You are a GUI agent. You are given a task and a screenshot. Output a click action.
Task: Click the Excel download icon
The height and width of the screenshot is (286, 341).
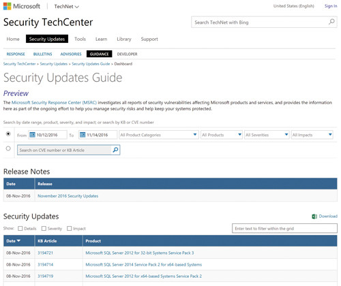pos(314,217)
